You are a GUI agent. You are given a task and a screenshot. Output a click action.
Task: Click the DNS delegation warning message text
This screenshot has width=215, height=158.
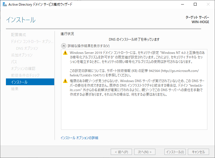(x=136, y=88)
